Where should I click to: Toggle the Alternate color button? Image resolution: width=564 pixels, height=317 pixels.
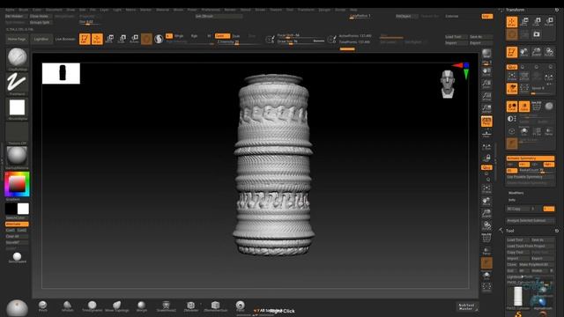pyautogui.click(x=17, y=224)
